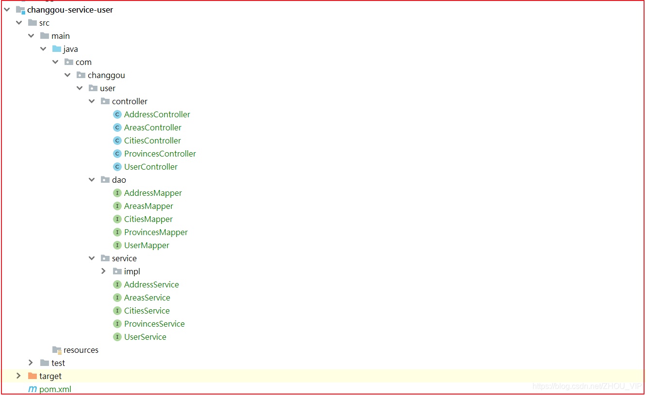This screenshot has width=646, height=395.
Task: Collapse the changgou package arrow
Action: [67, 75]
